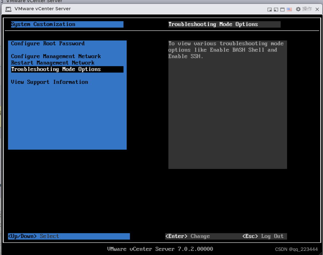Click the Enter Change hint button
Image resolution: width=323 pixels, height=255 pixels.
(x=188, y=236)
